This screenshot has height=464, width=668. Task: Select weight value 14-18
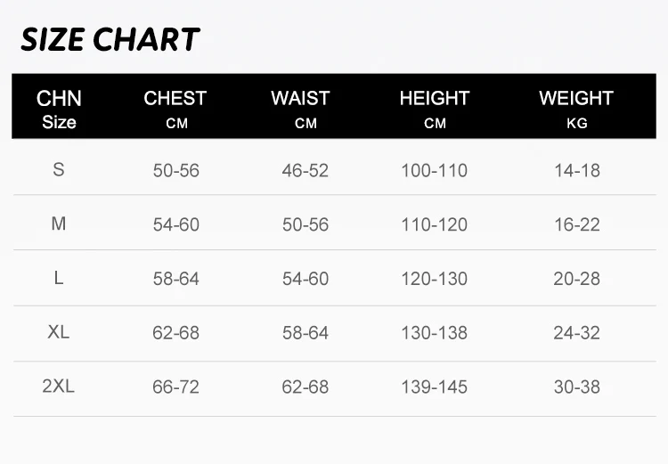click(577, 171)
